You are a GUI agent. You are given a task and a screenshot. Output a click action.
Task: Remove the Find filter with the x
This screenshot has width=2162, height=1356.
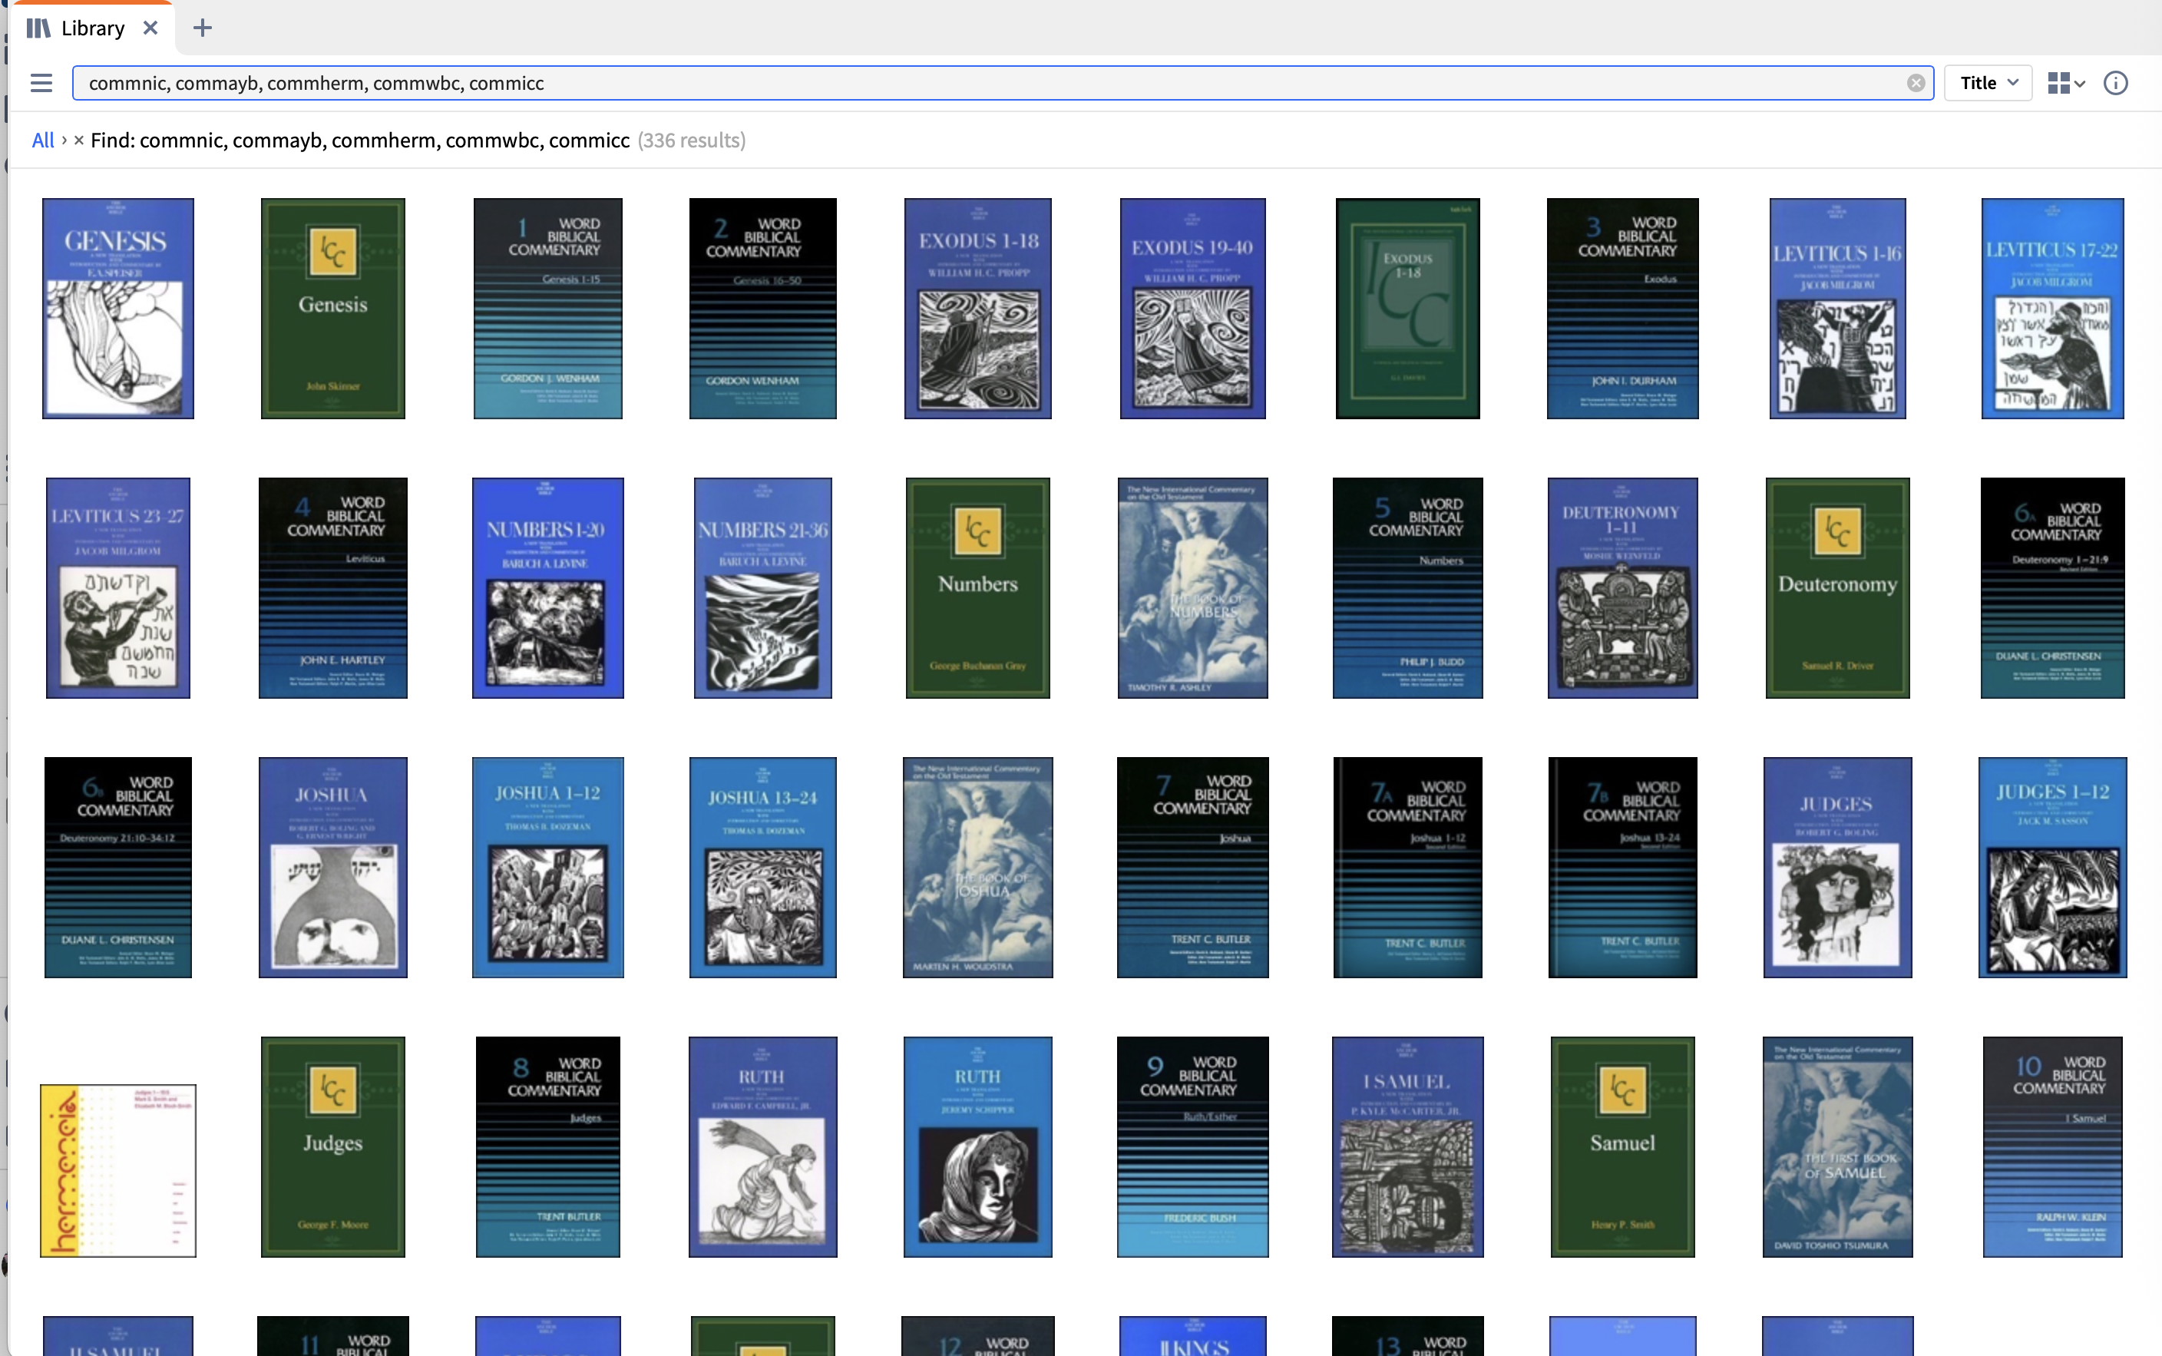(79, 140)
